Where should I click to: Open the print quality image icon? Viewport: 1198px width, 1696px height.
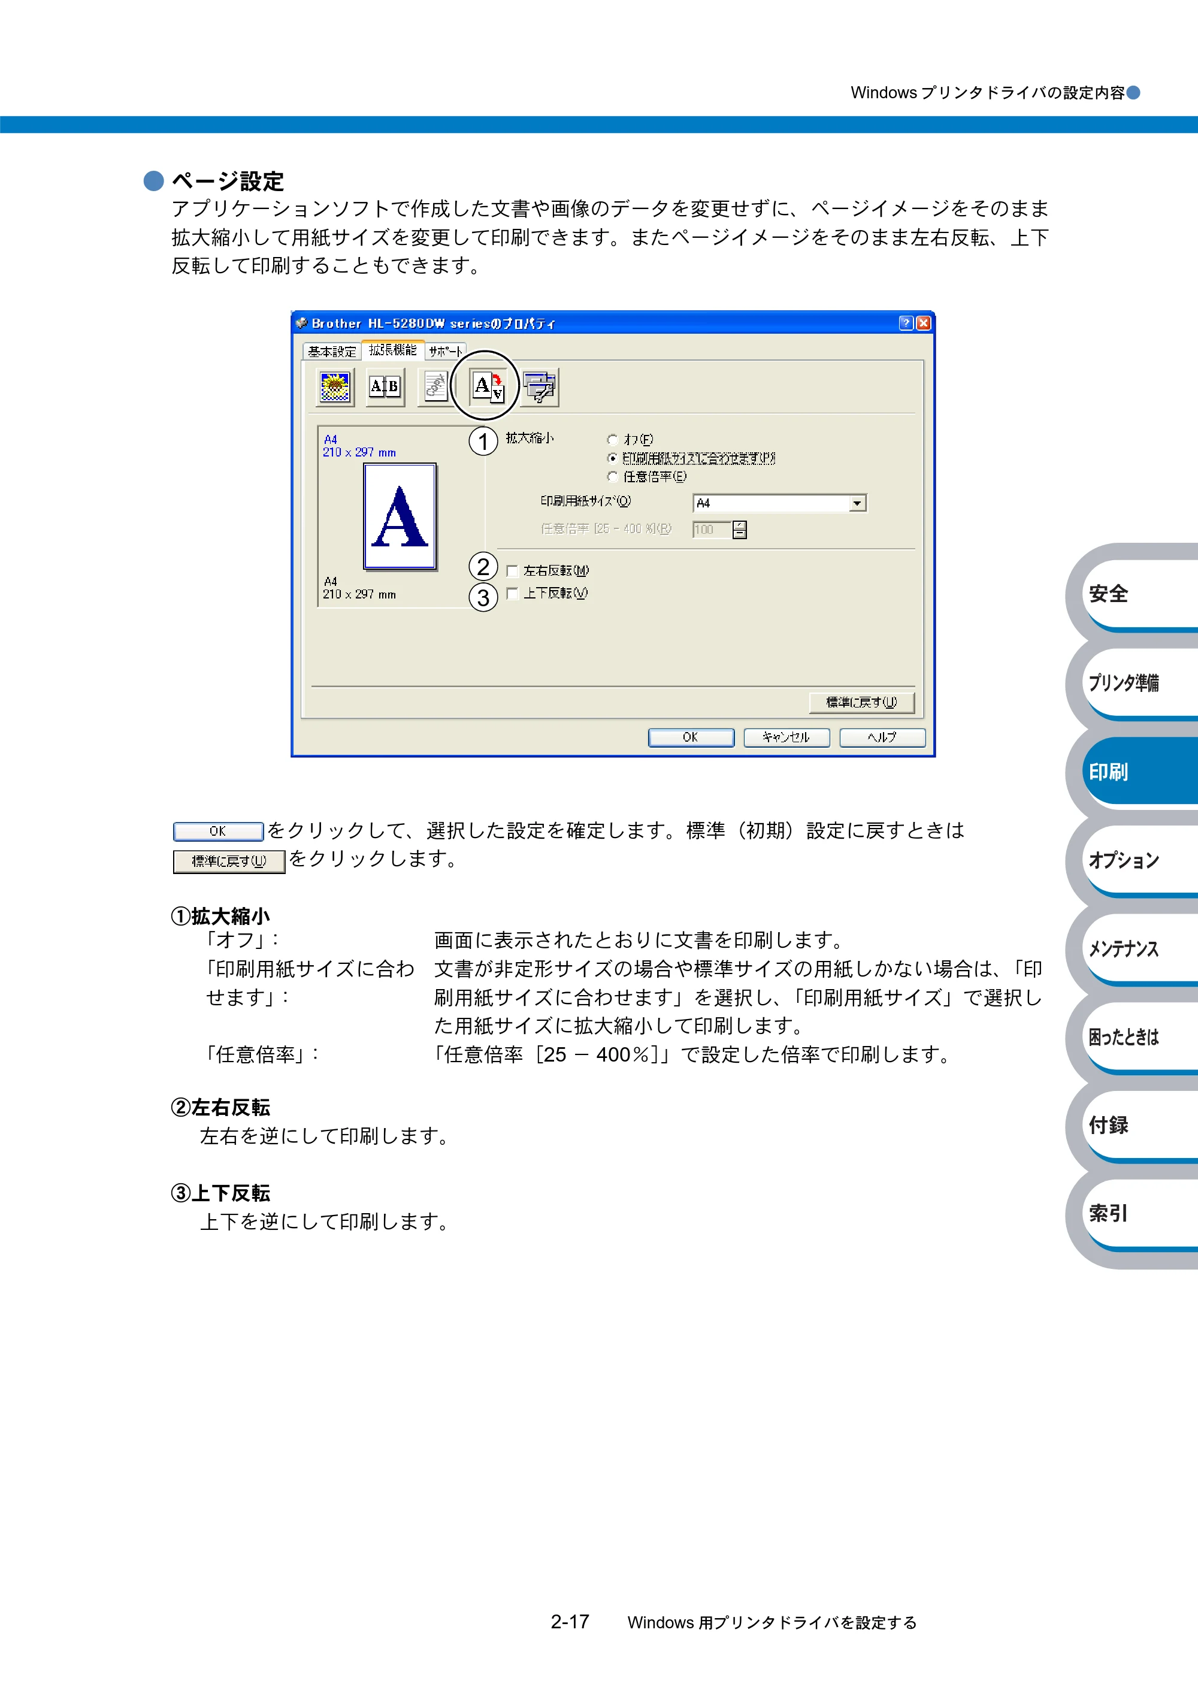tap(335, 386)
